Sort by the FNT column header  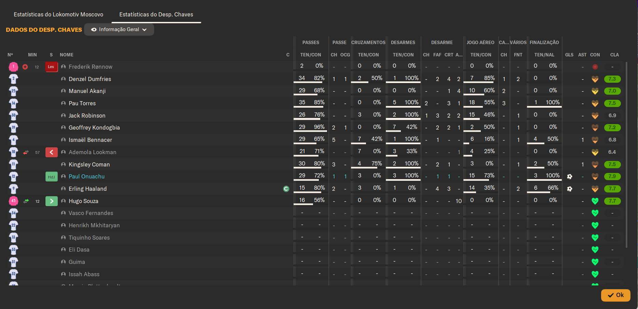click(518, 55)
